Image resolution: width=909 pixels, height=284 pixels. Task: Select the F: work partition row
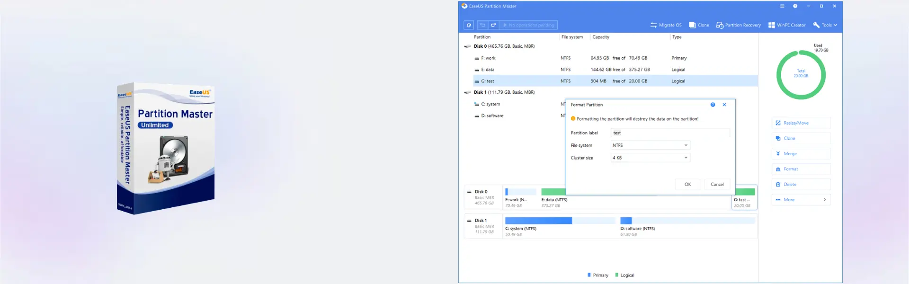coord(615,58)
